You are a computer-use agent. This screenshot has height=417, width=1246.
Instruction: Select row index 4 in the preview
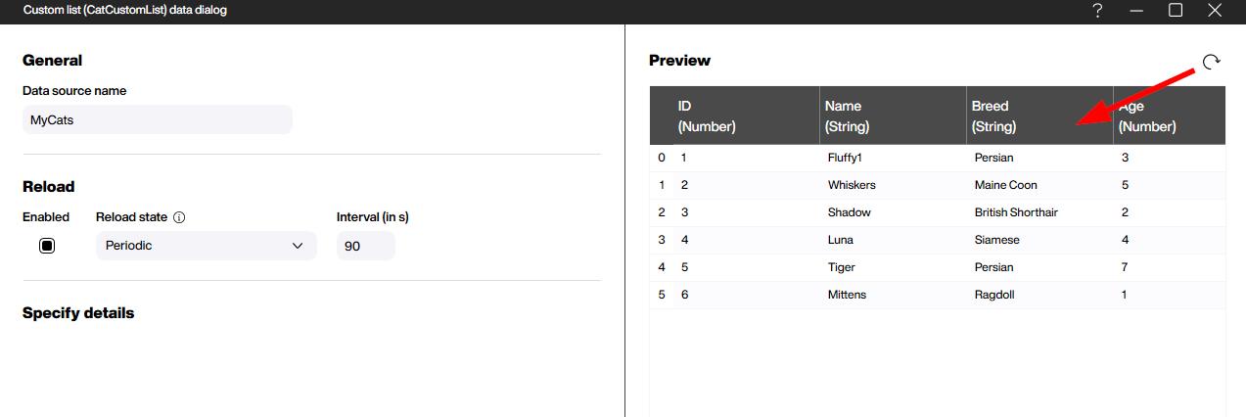click(662, 267)
